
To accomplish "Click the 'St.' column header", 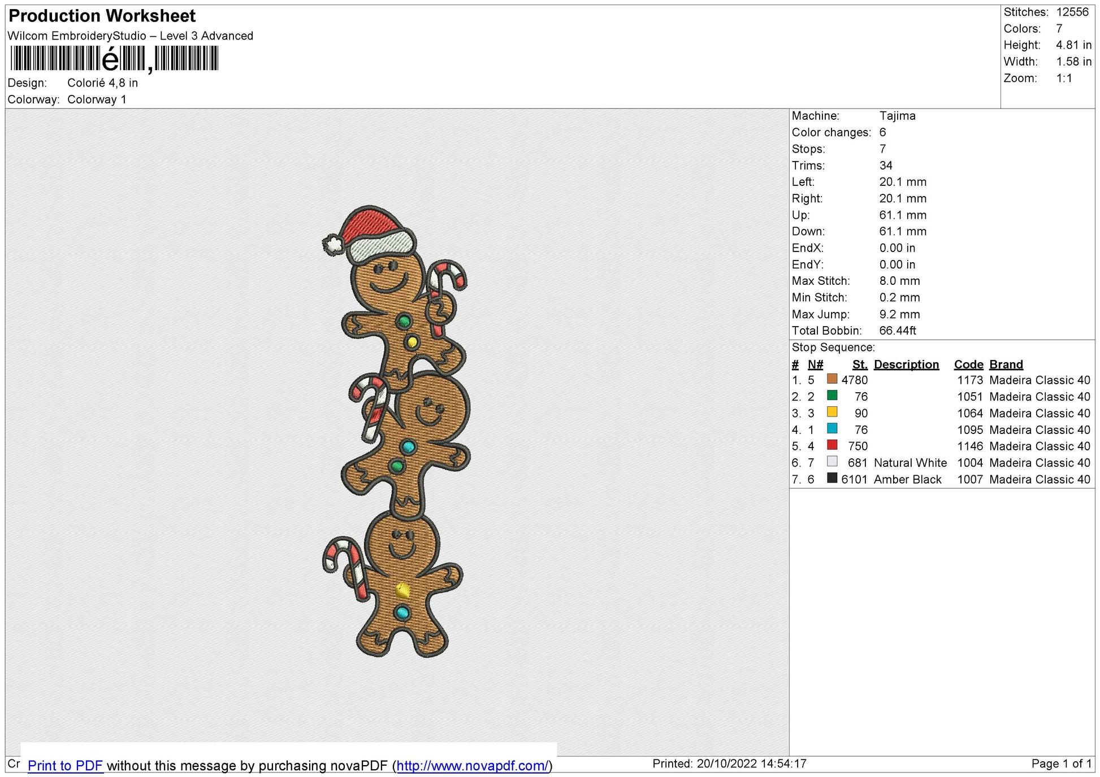I will (x=860, y=364).
